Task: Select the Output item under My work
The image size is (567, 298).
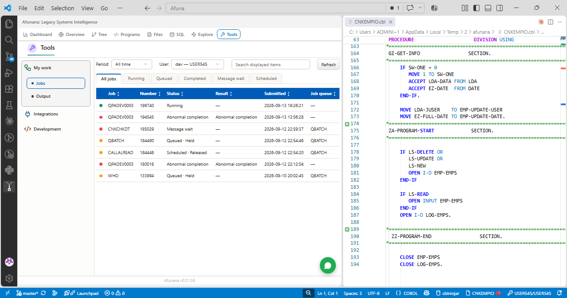Action: (56, 96)
